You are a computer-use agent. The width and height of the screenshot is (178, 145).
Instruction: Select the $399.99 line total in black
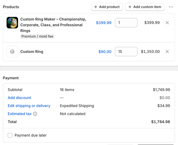152,23
